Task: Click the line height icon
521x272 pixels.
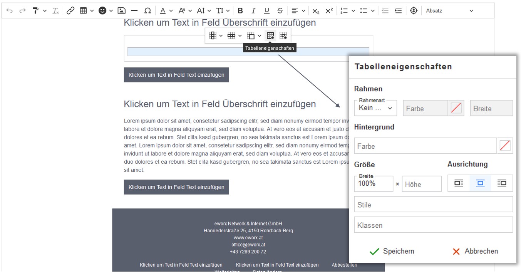Action: [220, 11]
